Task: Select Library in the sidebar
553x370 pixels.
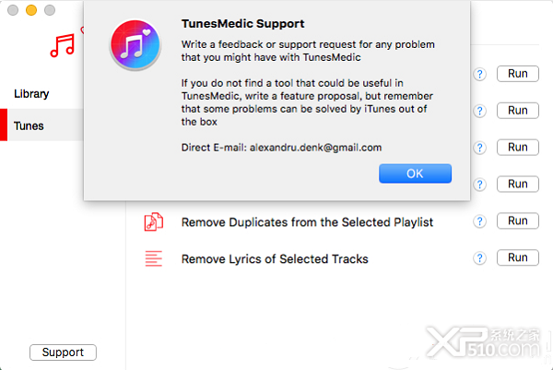Action: [x=31, y=93]
